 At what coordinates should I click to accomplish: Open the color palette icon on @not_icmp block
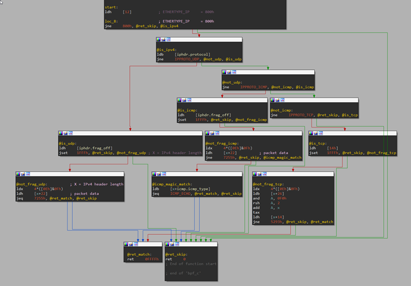(273, 100)
